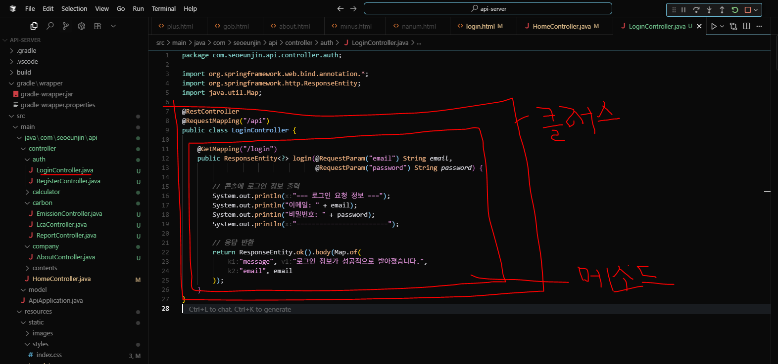The width and height of the screenshot is (778, 364).
Task: Expand the .gradle folder
Action: tap(26, 50)
